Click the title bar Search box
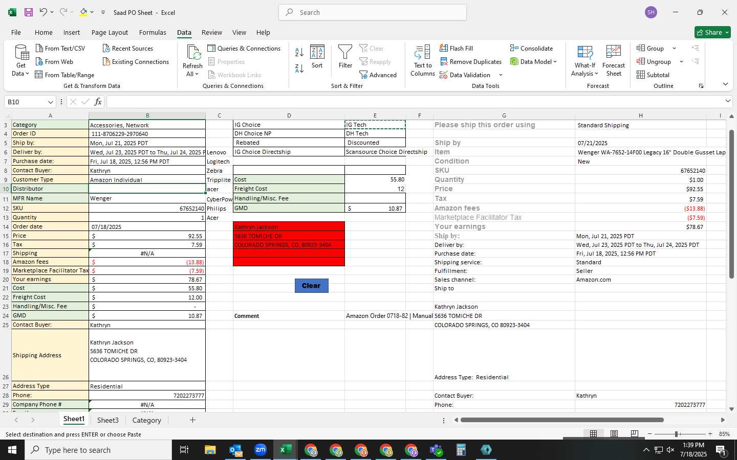 coord(373,12)
